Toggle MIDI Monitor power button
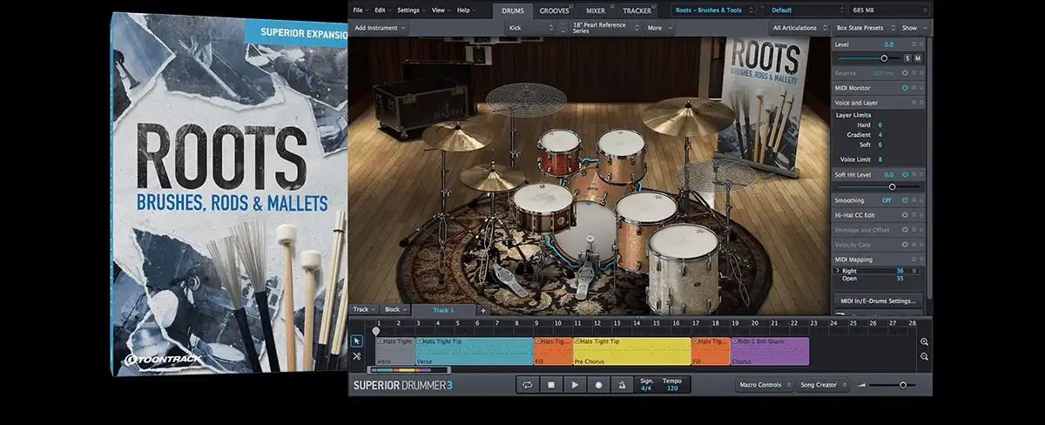The image size is (1045, 425). click(x=905, y=87)
